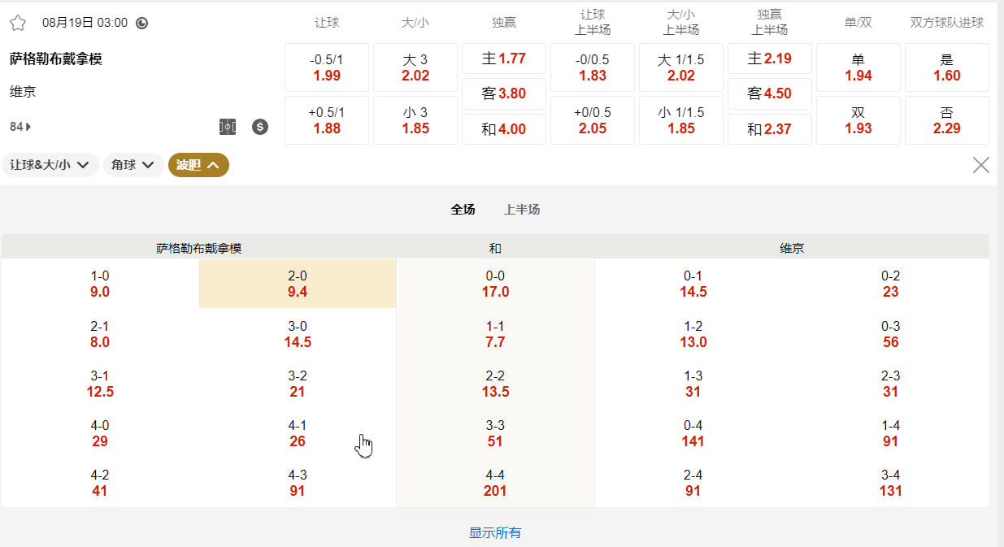Pick correct score 4-2 at 41
The image size is (1004, 547).
[x=100, y=483]
